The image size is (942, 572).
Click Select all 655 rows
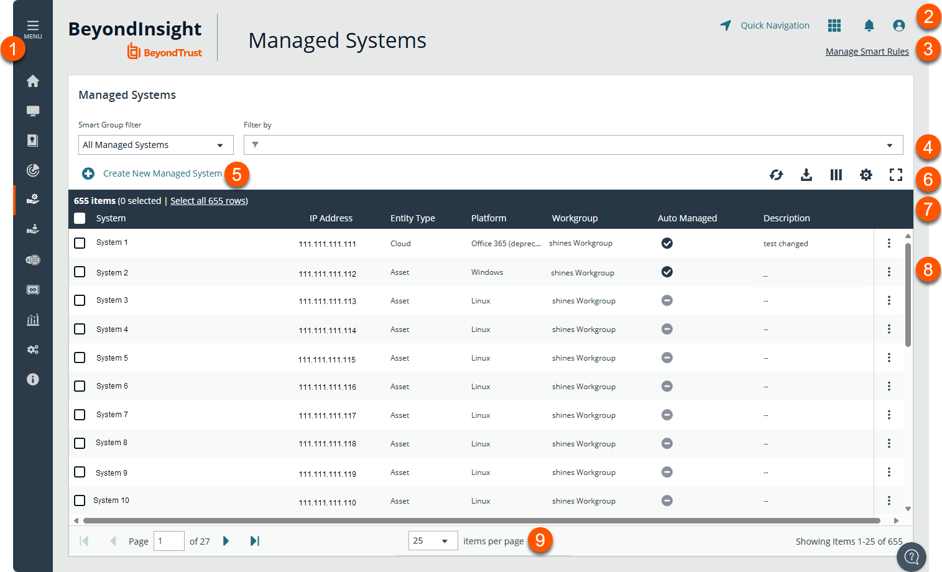[209, 201]
